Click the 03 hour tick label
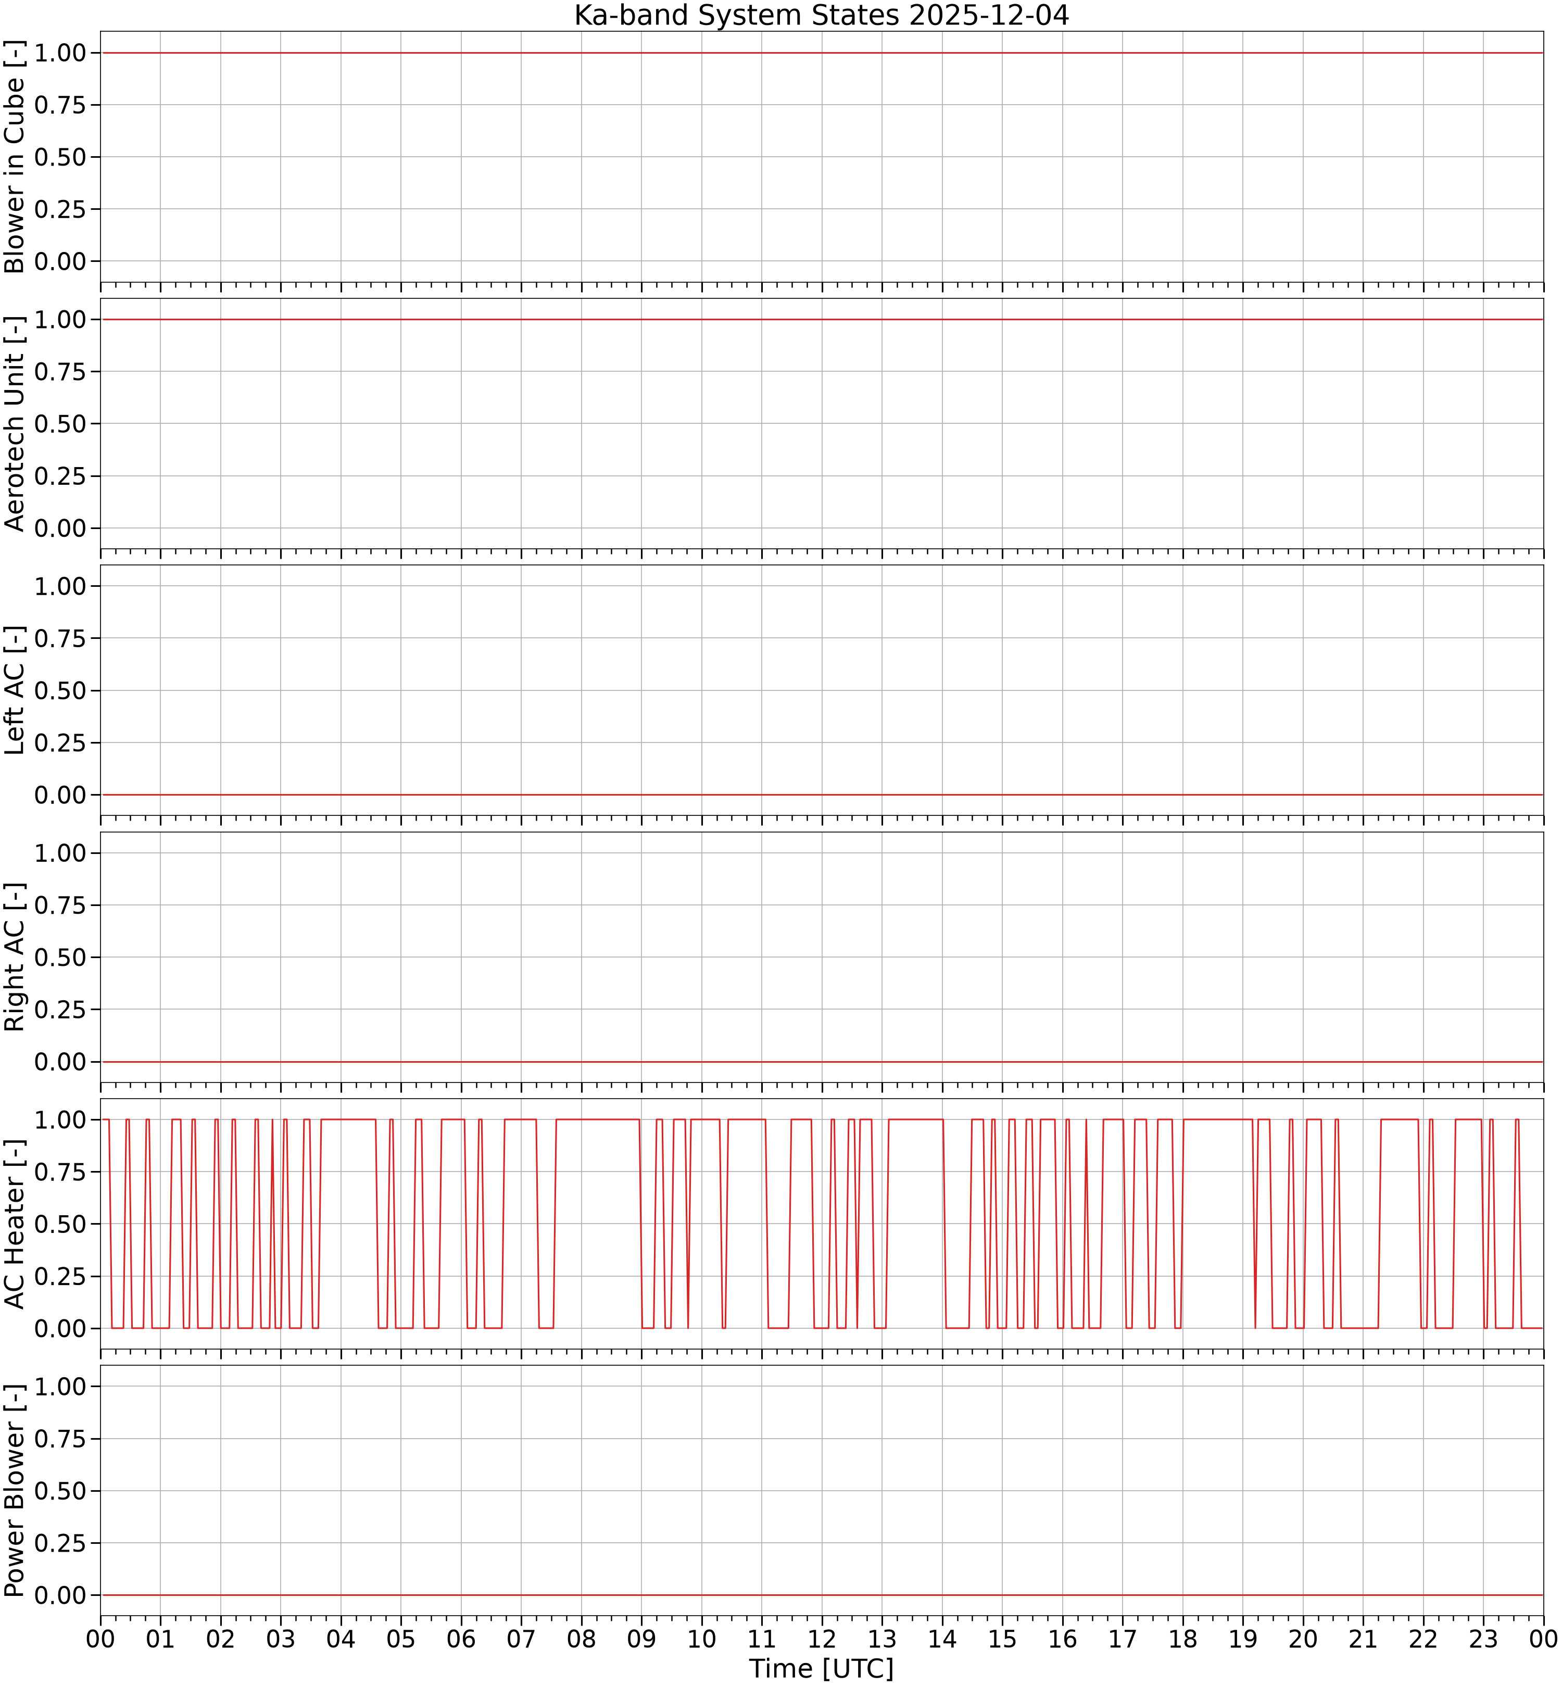This screenshot has width=1562, height=1687. pos(281,1639)
